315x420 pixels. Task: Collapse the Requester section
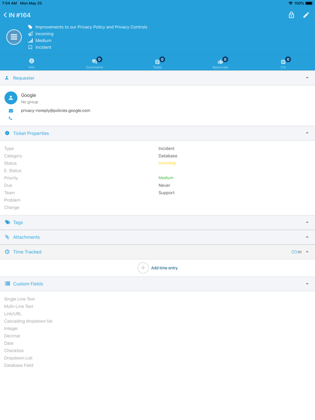pos(307,78)
